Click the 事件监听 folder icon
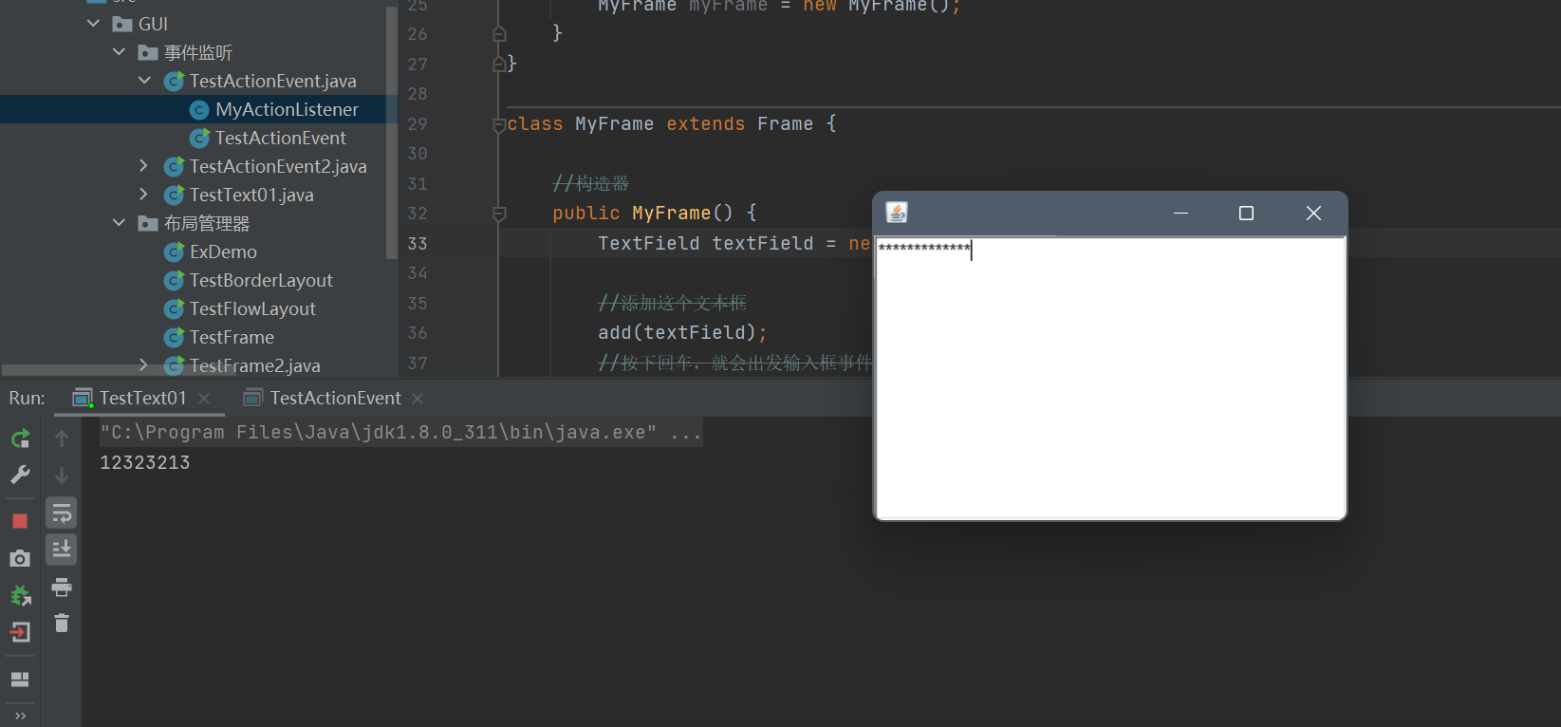 click(148, 52)
